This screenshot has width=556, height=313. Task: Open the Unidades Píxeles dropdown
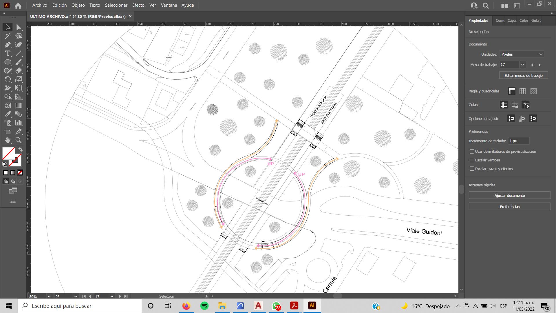(x=522, y=54)
